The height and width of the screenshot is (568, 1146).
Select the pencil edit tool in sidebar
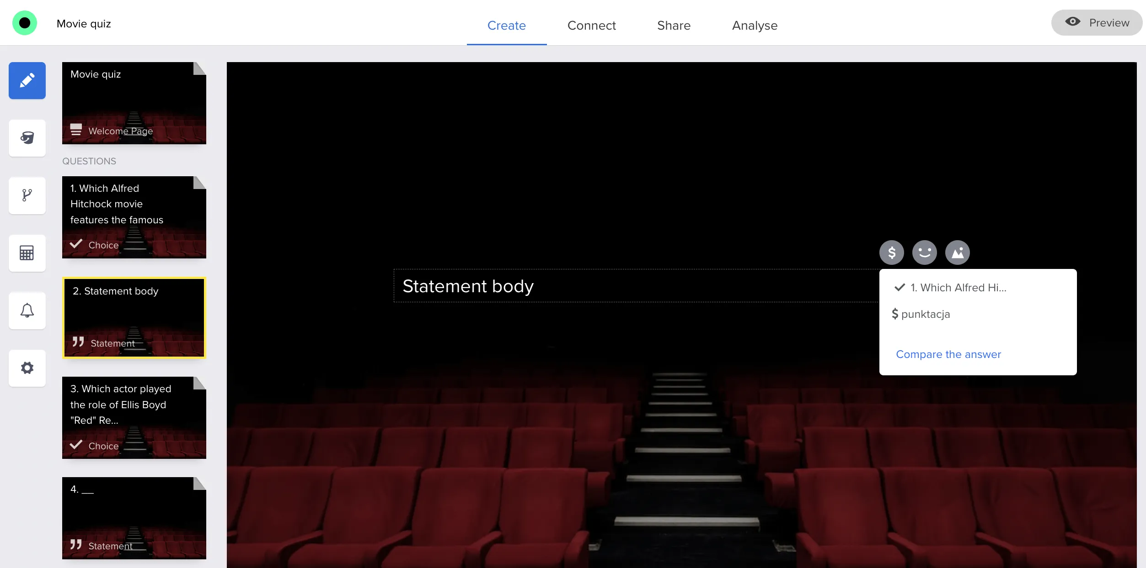(x=27, y=81)
